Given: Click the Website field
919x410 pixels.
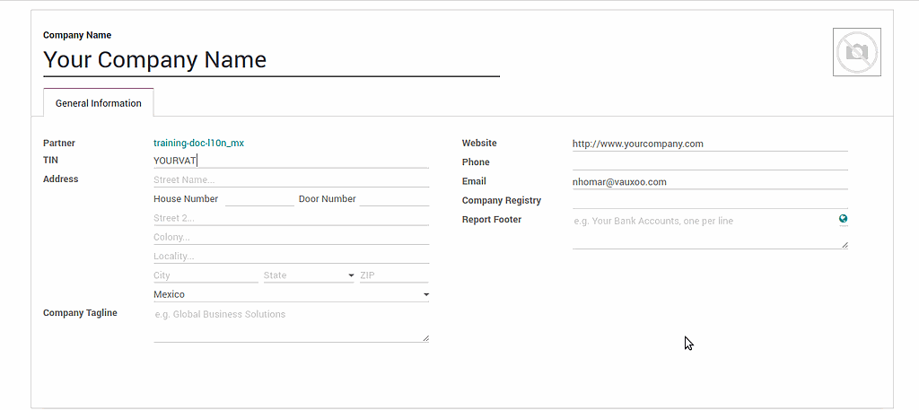Looking at the screenshot, I should coord(709,144).
